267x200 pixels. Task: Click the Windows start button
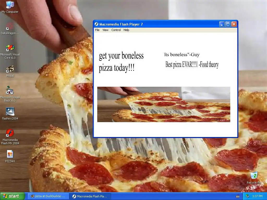12,196
